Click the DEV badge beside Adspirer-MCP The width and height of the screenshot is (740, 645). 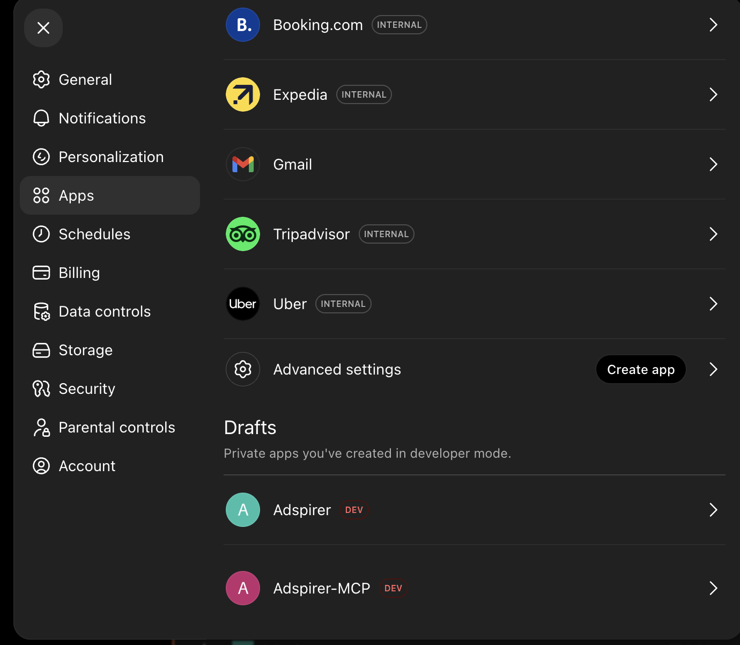point(393,588)
